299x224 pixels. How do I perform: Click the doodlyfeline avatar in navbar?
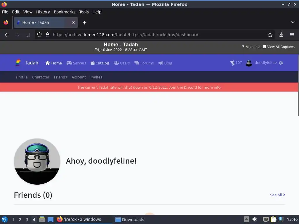[x=249, y=63]
